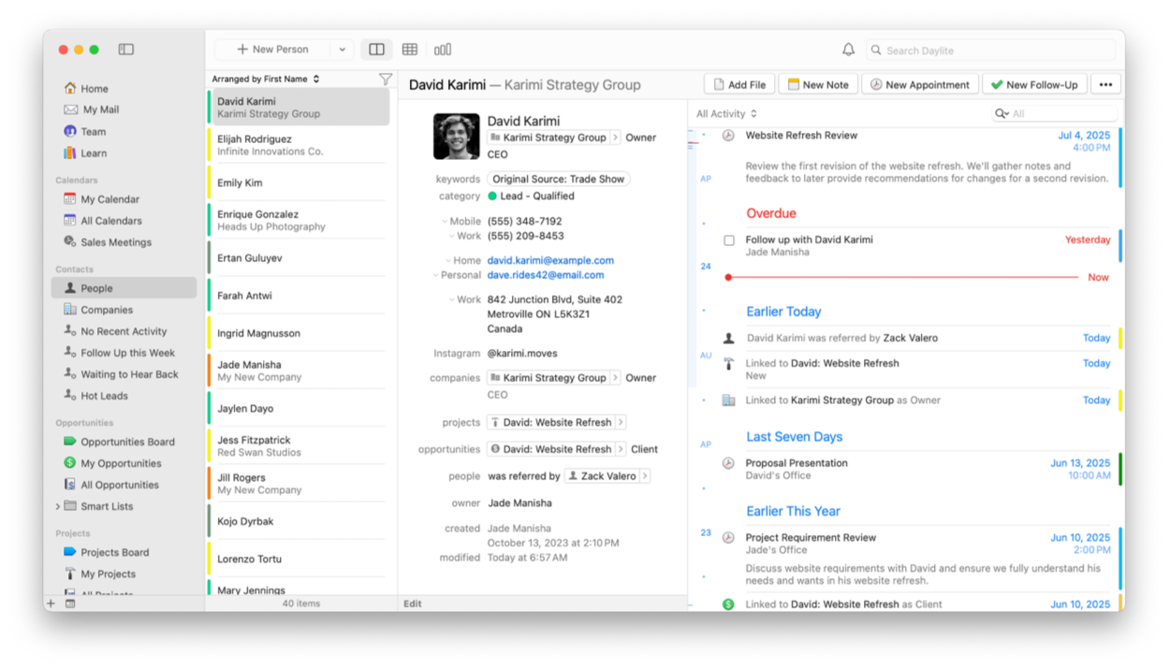Select the split column view toggle
The image size is (1169, 669).
click(x=376, y=50)
